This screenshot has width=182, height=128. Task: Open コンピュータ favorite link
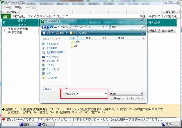51,61
